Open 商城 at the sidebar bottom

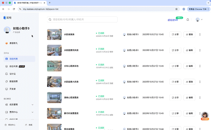click(29, 125)
